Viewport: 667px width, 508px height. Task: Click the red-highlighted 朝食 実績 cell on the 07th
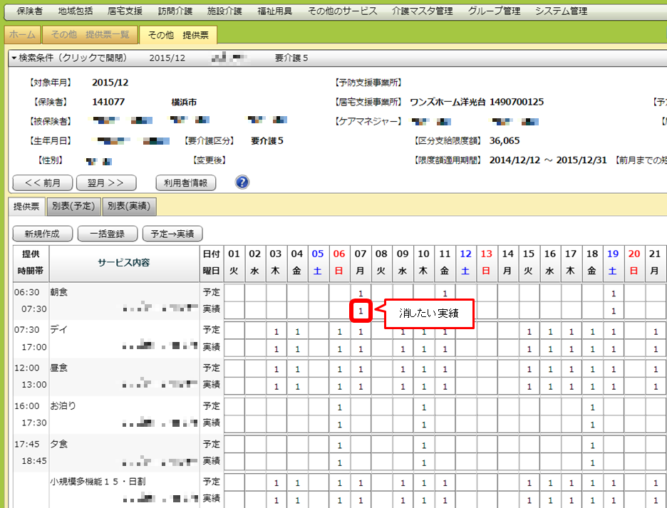tap(361, 311)
